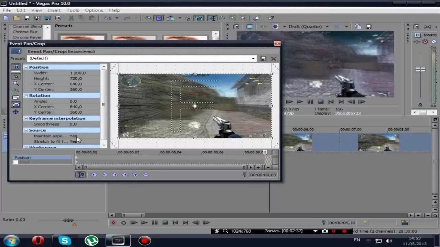Toggle Automatic Crossfades toolbar icon
The height and width of the screenshot is (247, 440).
click(x=158, y=18)
